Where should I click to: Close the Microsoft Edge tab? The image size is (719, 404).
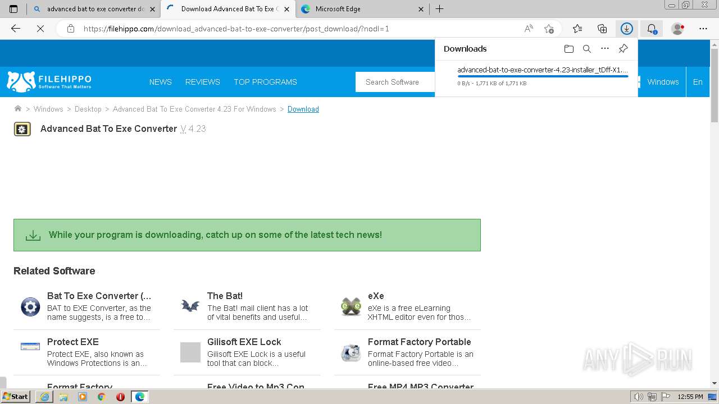point(421,9)
